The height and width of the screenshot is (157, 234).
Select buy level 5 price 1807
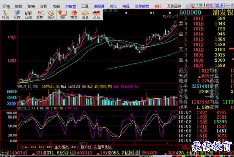[x=198, y=65]
